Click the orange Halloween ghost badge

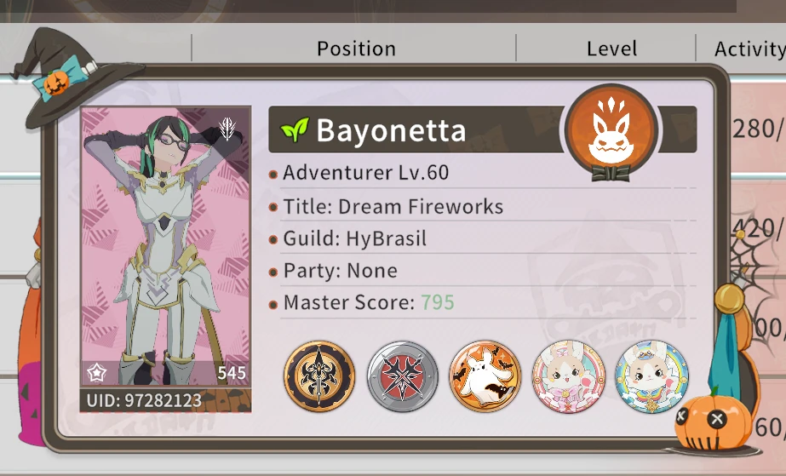tap(485, 376)
